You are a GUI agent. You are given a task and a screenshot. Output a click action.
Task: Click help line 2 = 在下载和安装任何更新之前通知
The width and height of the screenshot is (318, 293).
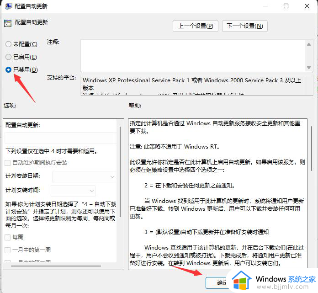tap(190, 186)
